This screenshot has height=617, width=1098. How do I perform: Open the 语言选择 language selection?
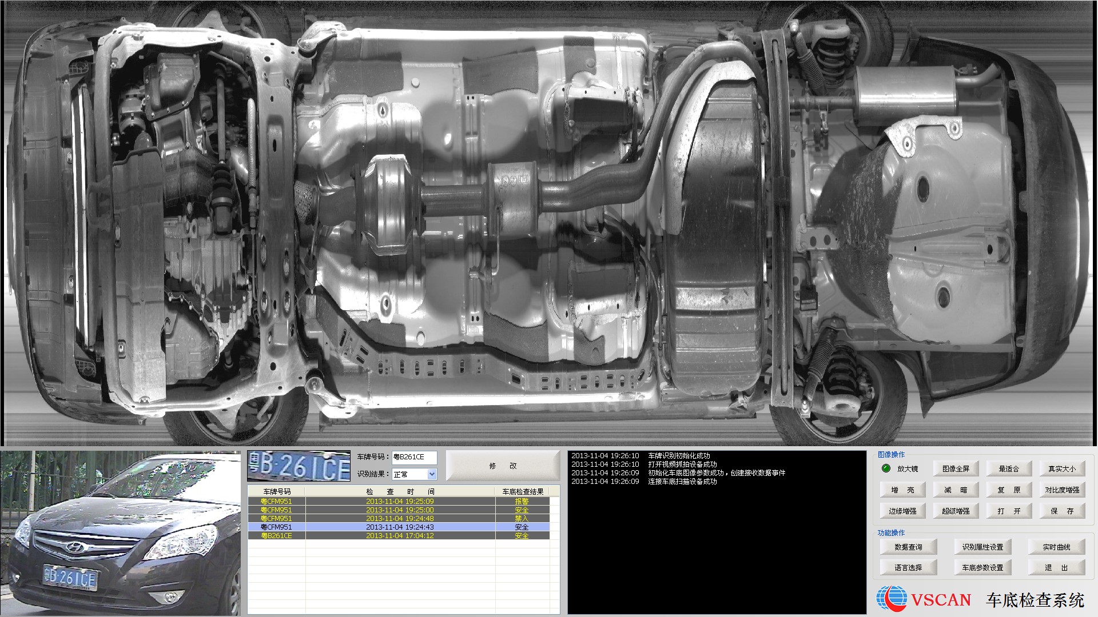tap(908, 567)
